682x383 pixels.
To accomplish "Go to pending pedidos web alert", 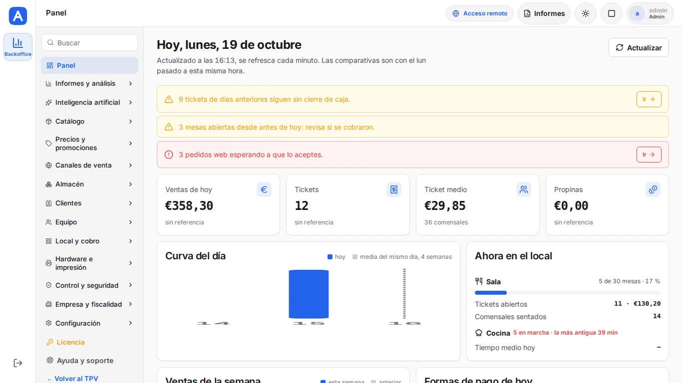I will click(649, 155).
